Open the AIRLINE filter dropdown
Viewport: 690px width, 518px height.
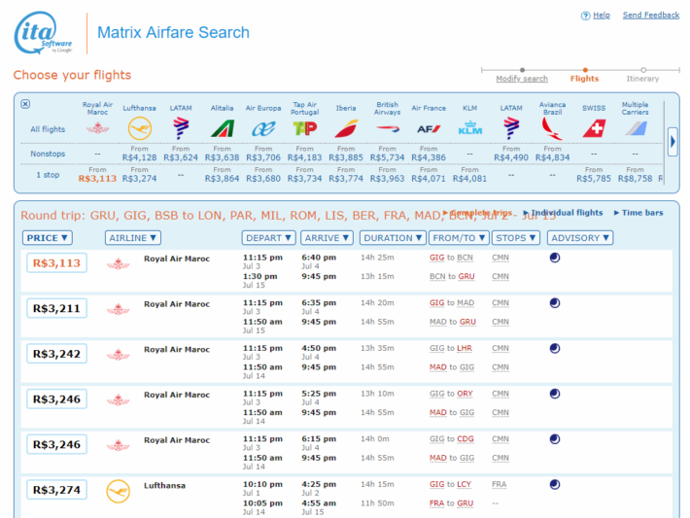(x=133, y=238)
